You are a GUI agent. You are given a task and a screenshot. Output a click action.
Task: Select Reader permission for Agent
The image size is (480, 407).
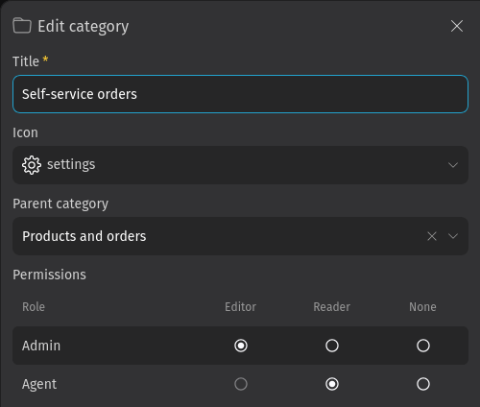[332, 384]
